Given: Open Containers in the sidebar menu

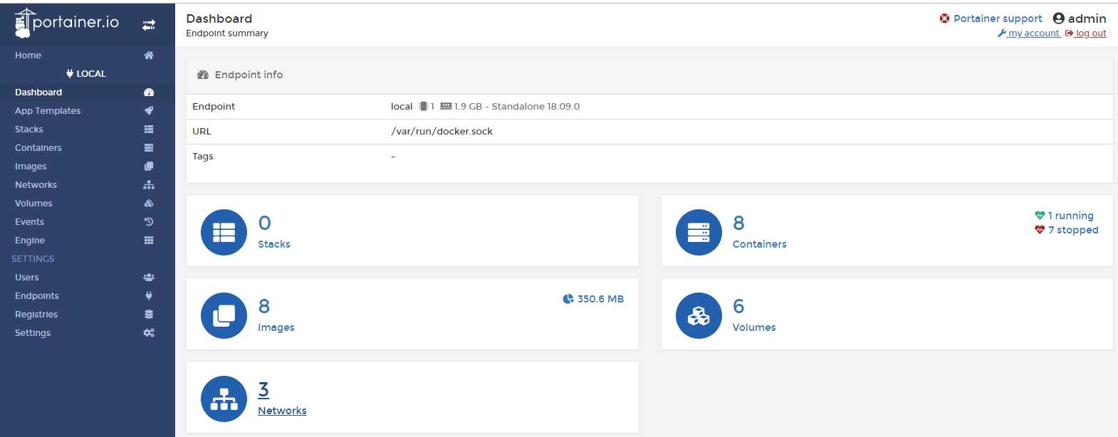Looking at the screenshot, I should pyautogui.click(x=38, y=147).
